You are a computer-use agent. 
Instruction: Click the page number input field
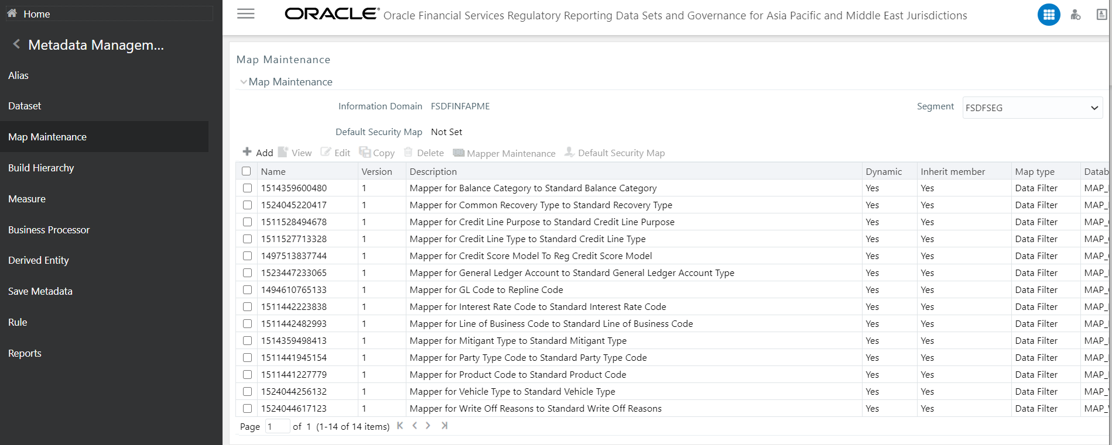(278, 426)
